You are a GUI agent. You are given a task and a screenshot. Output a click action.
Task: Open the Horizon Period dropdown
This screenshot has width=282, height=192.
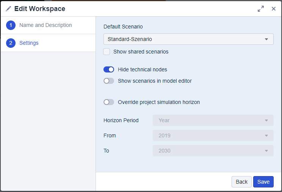click(x=213, y=120)
